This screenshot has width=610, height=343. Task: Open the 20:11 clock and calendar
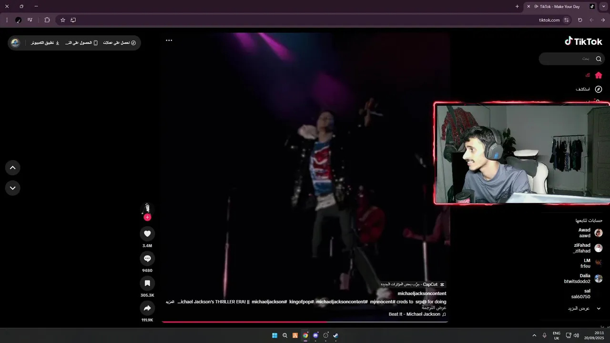point(594,335)
